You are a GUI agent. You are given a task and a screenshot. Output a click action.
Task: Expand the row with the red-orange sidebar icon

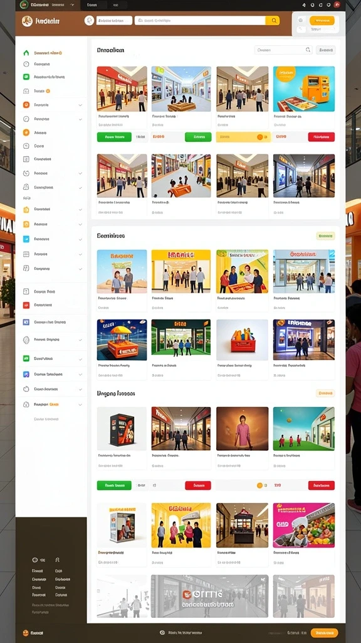click(x=80, y=105)
